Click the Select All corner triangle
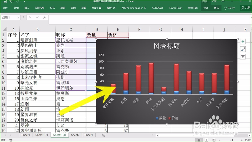This screenshot has height=142, width=252. (4, 29)
